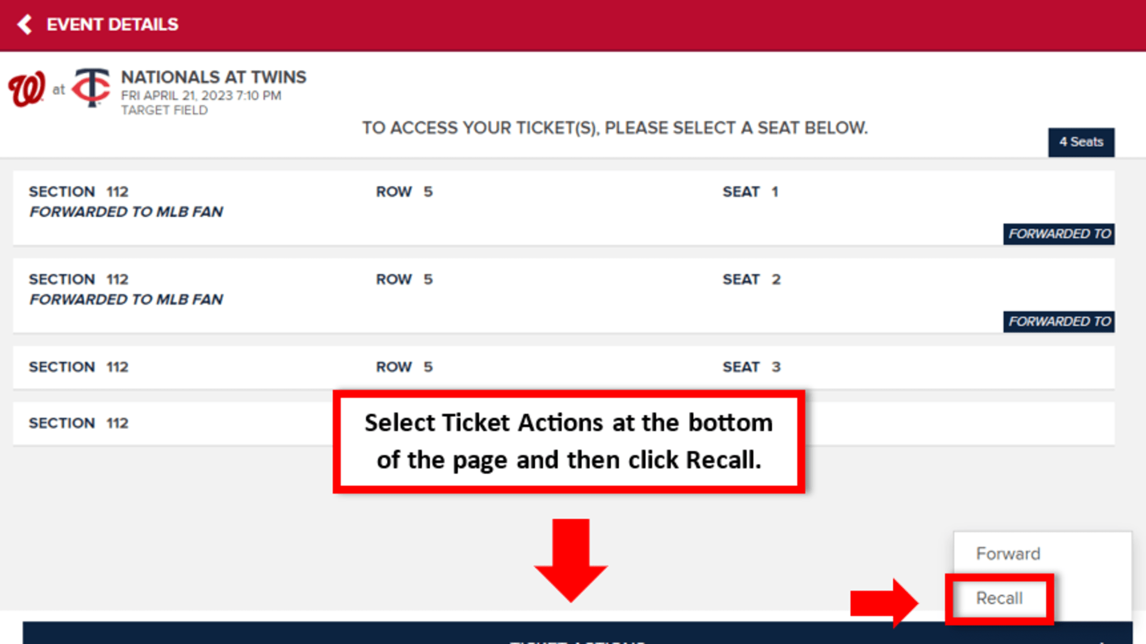Click the TARGET FIELD venue text
This screenshot has width=1146, height=644.
pos(165,110)
